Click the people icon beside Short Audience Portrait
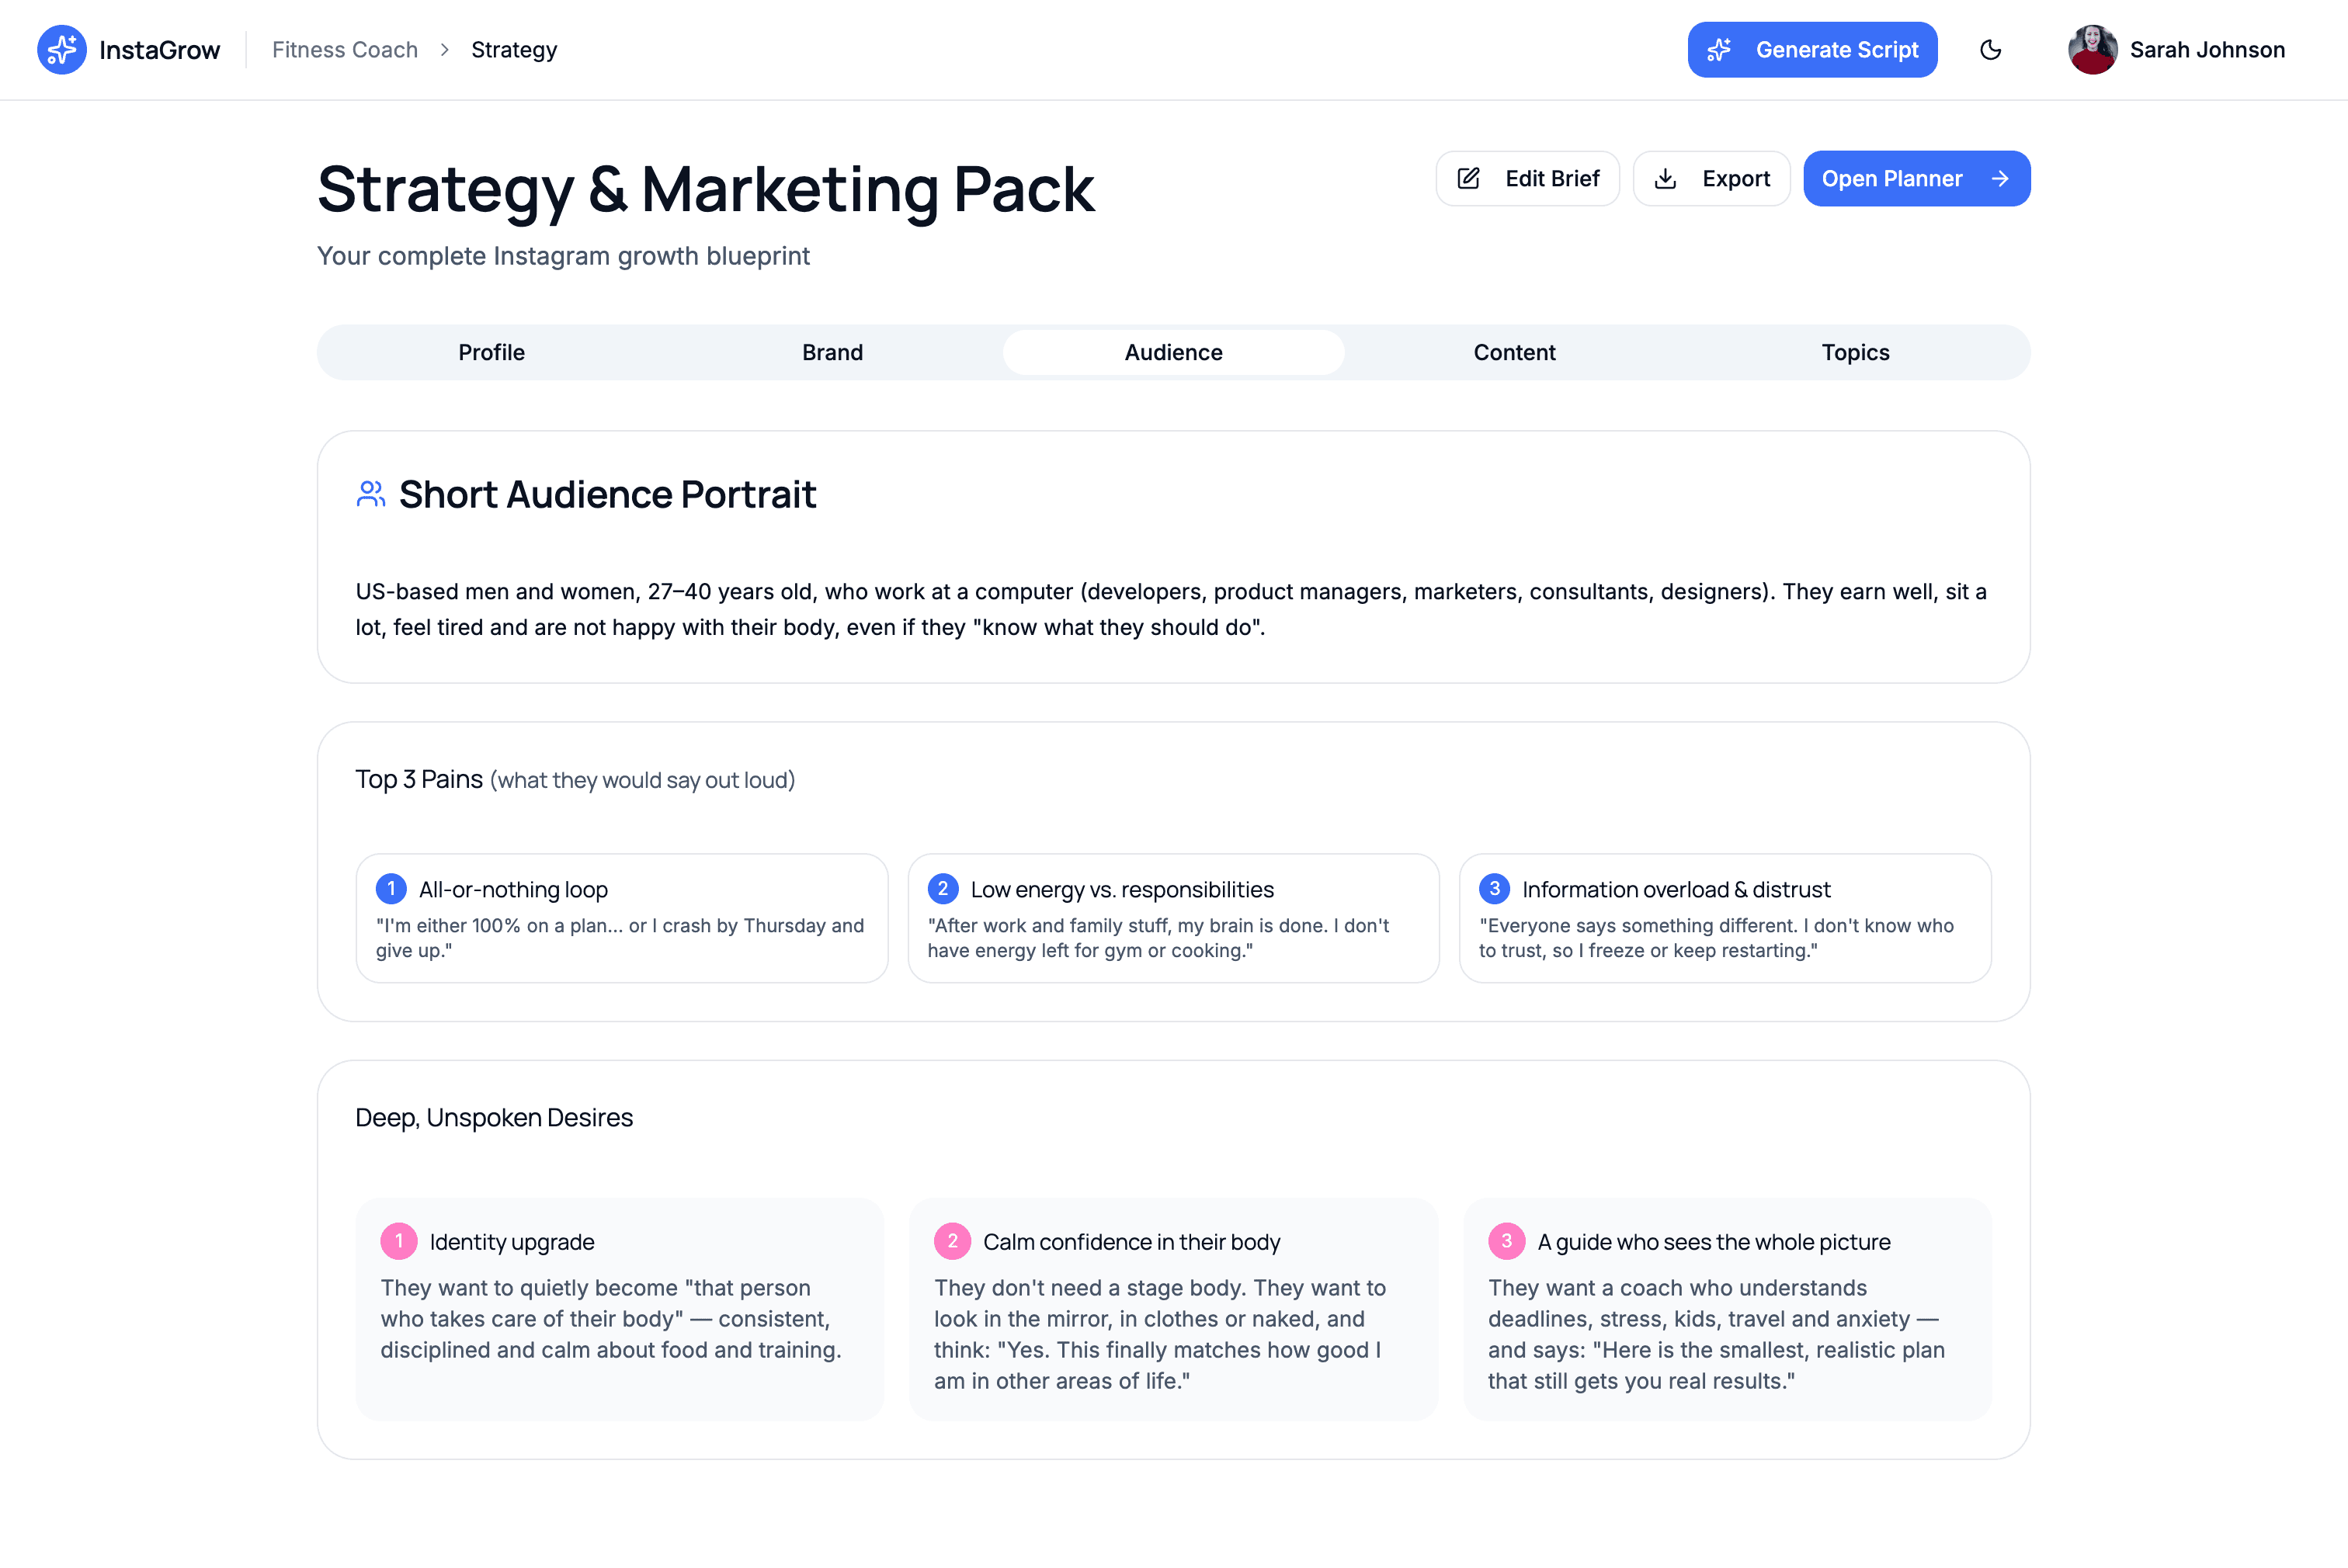 (x=371, y=494)
